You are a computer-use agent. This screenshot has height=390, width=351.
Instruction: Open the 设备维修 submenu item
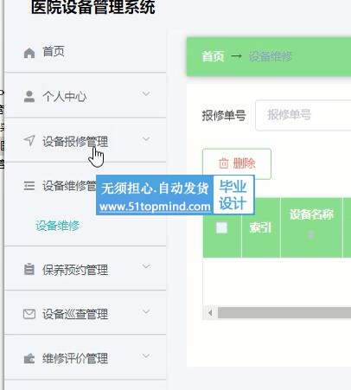pyautogui.click(x=57, y=226)
